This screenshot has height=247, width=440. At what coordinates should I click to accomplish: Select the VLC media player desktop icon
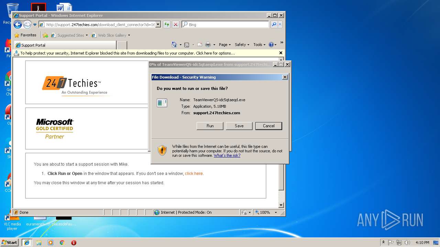[x=12, y=223]
